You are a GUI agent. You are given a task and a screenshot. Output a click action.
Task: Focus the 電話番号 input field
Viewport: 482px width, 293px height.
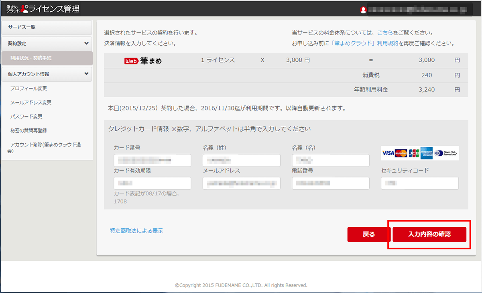click(x=331, y=183)
